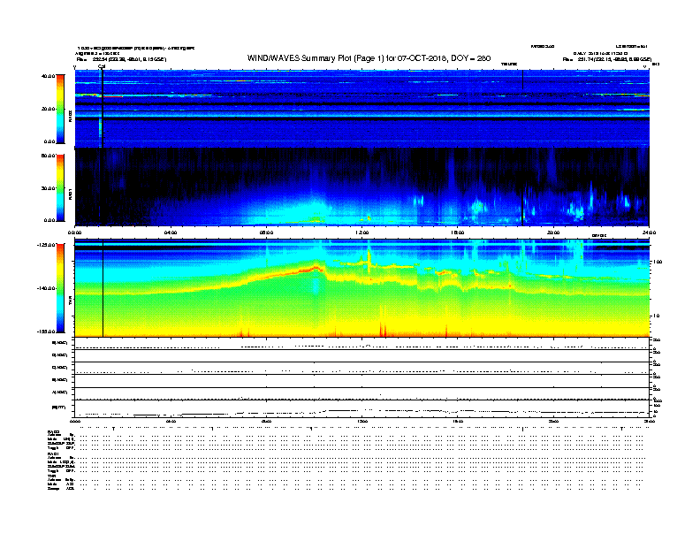Click the RAD2 spectrogram panel
The width and height of the screenshot is (700, 541).
(362, 109)
